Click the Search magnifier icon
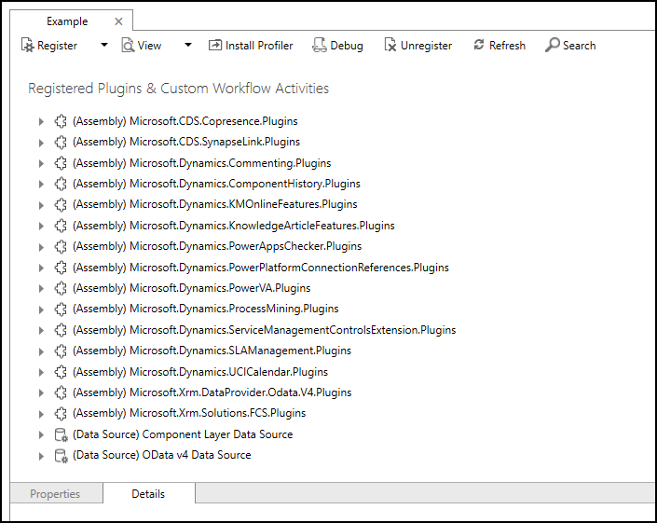 (x=553, y=46)
